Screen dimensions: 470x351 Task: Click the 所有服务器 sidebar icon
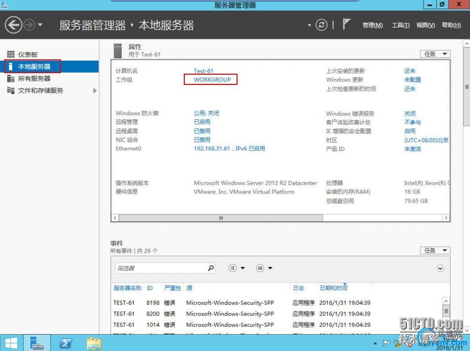(x=11, y=78)
